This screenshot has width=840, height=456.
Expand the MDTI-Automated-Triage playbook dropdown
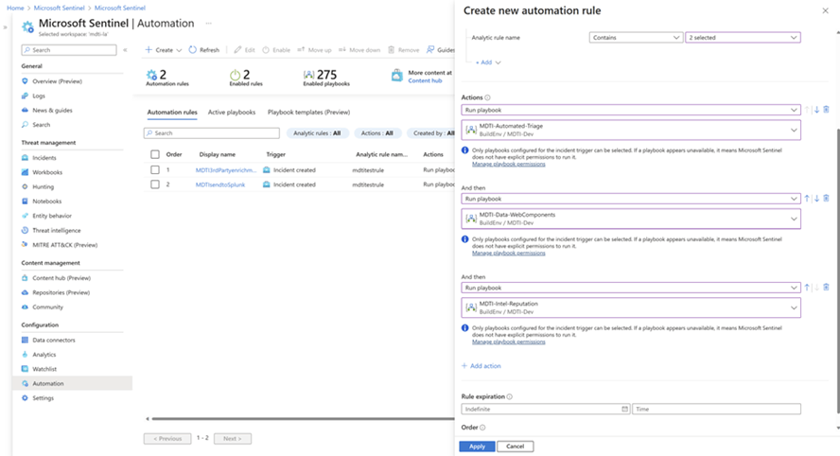[x=631, y=131]
